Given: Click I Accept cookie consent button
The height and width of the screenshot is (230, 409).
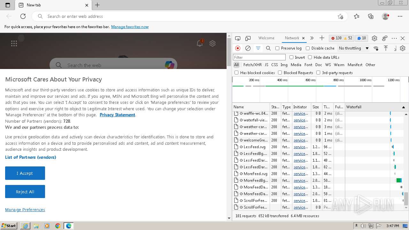Looking at the screenshot, I should click(25, 173).
